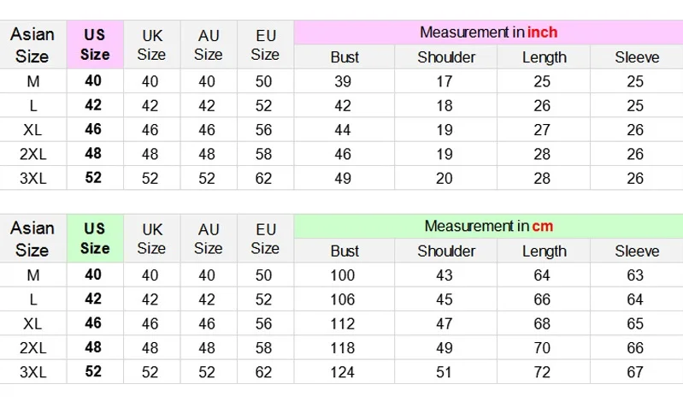Click the Shoulder header in cm table
This screenshot has width=683, height=408.
(446, 251)
